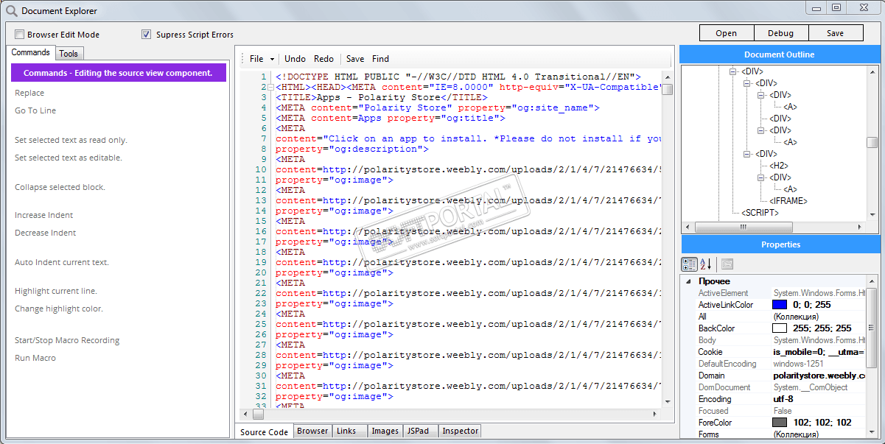Collapse the DIV node containing H2
Screen dimensions: 885x444
click(747, 154)
